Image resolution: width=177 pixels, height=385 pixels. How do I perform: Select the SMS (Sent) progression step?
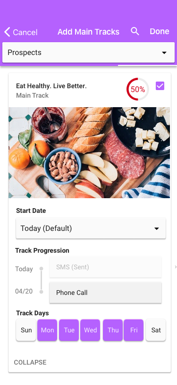105,267
